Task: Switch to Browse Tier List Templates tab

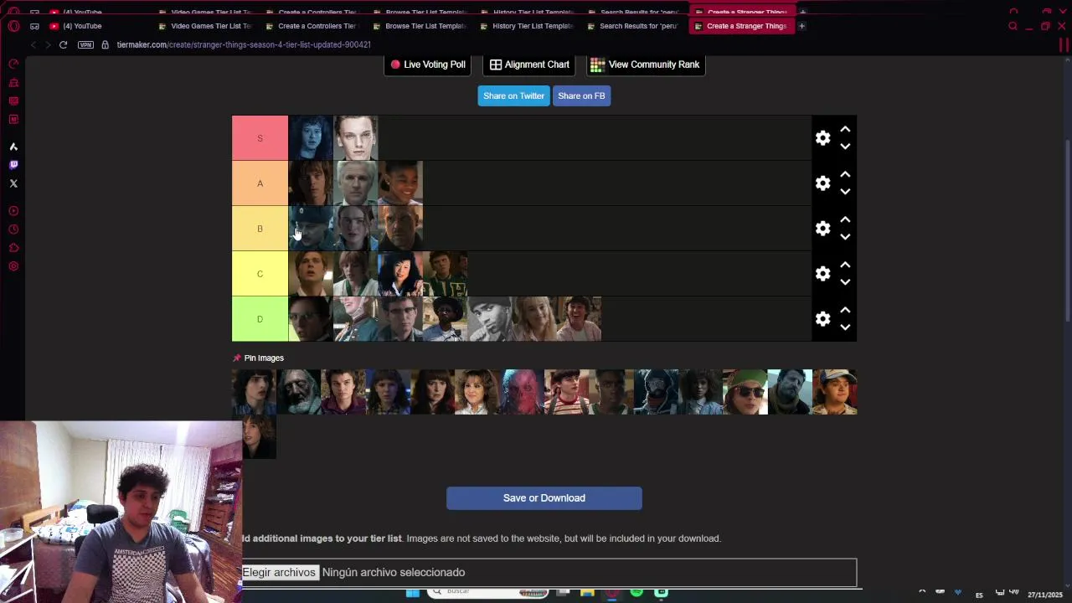Action: click(420, 26)
